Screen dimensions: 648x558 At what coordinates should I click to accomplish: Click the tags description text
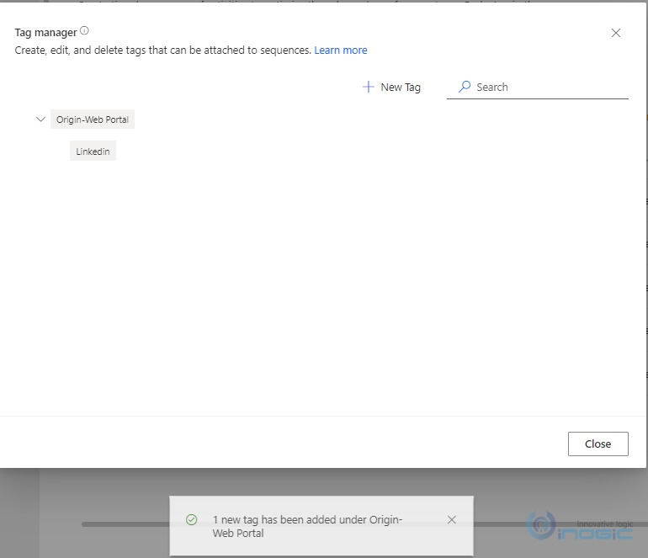click(x=160, y=50)
